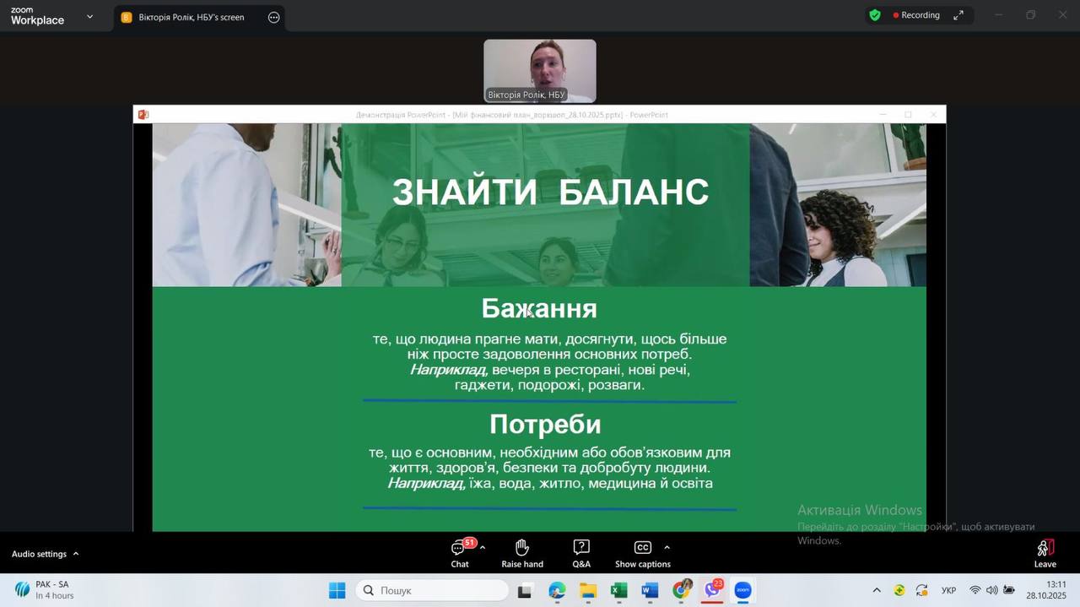Open more options for shared screen tab
This screenshot has height=607, width=1080.
(273, 17)
